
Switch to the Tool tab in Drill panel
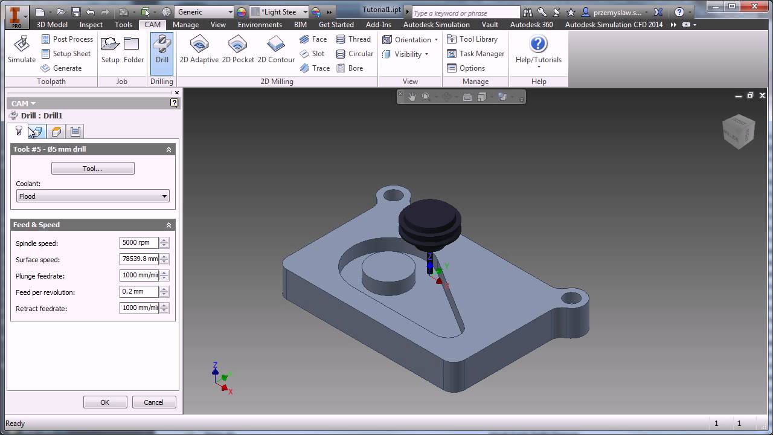click(x=19, y=131)
